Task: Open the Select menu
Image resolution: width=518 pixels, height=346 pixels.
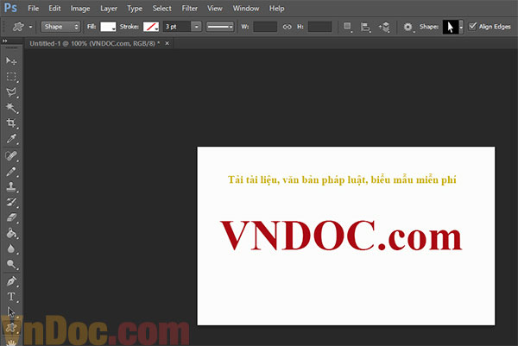Action: click(162, 9)
